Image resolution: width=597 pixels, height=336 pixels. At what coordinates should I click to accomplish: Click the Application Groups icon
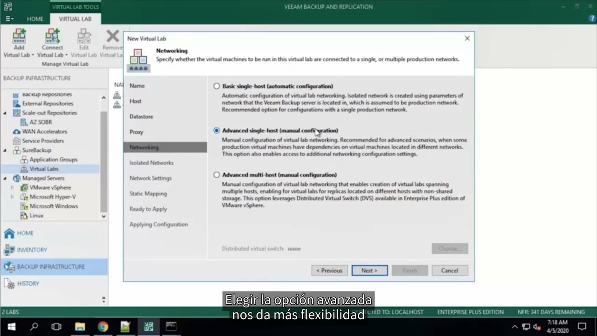point(24,160)
